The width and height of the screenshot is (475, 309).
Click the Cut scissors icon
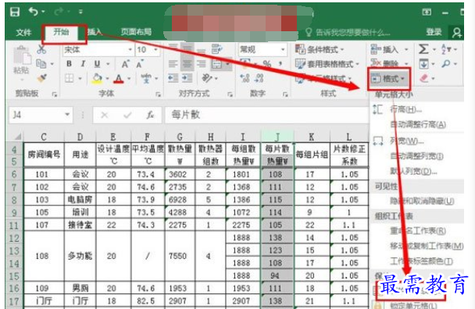click(41, 49)
